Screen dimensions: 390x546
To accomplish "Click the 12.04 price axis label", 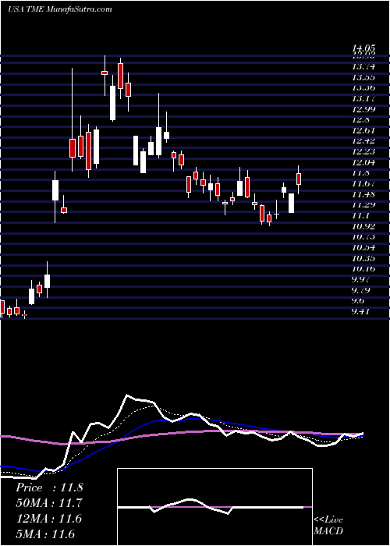I will pos(363,162).
